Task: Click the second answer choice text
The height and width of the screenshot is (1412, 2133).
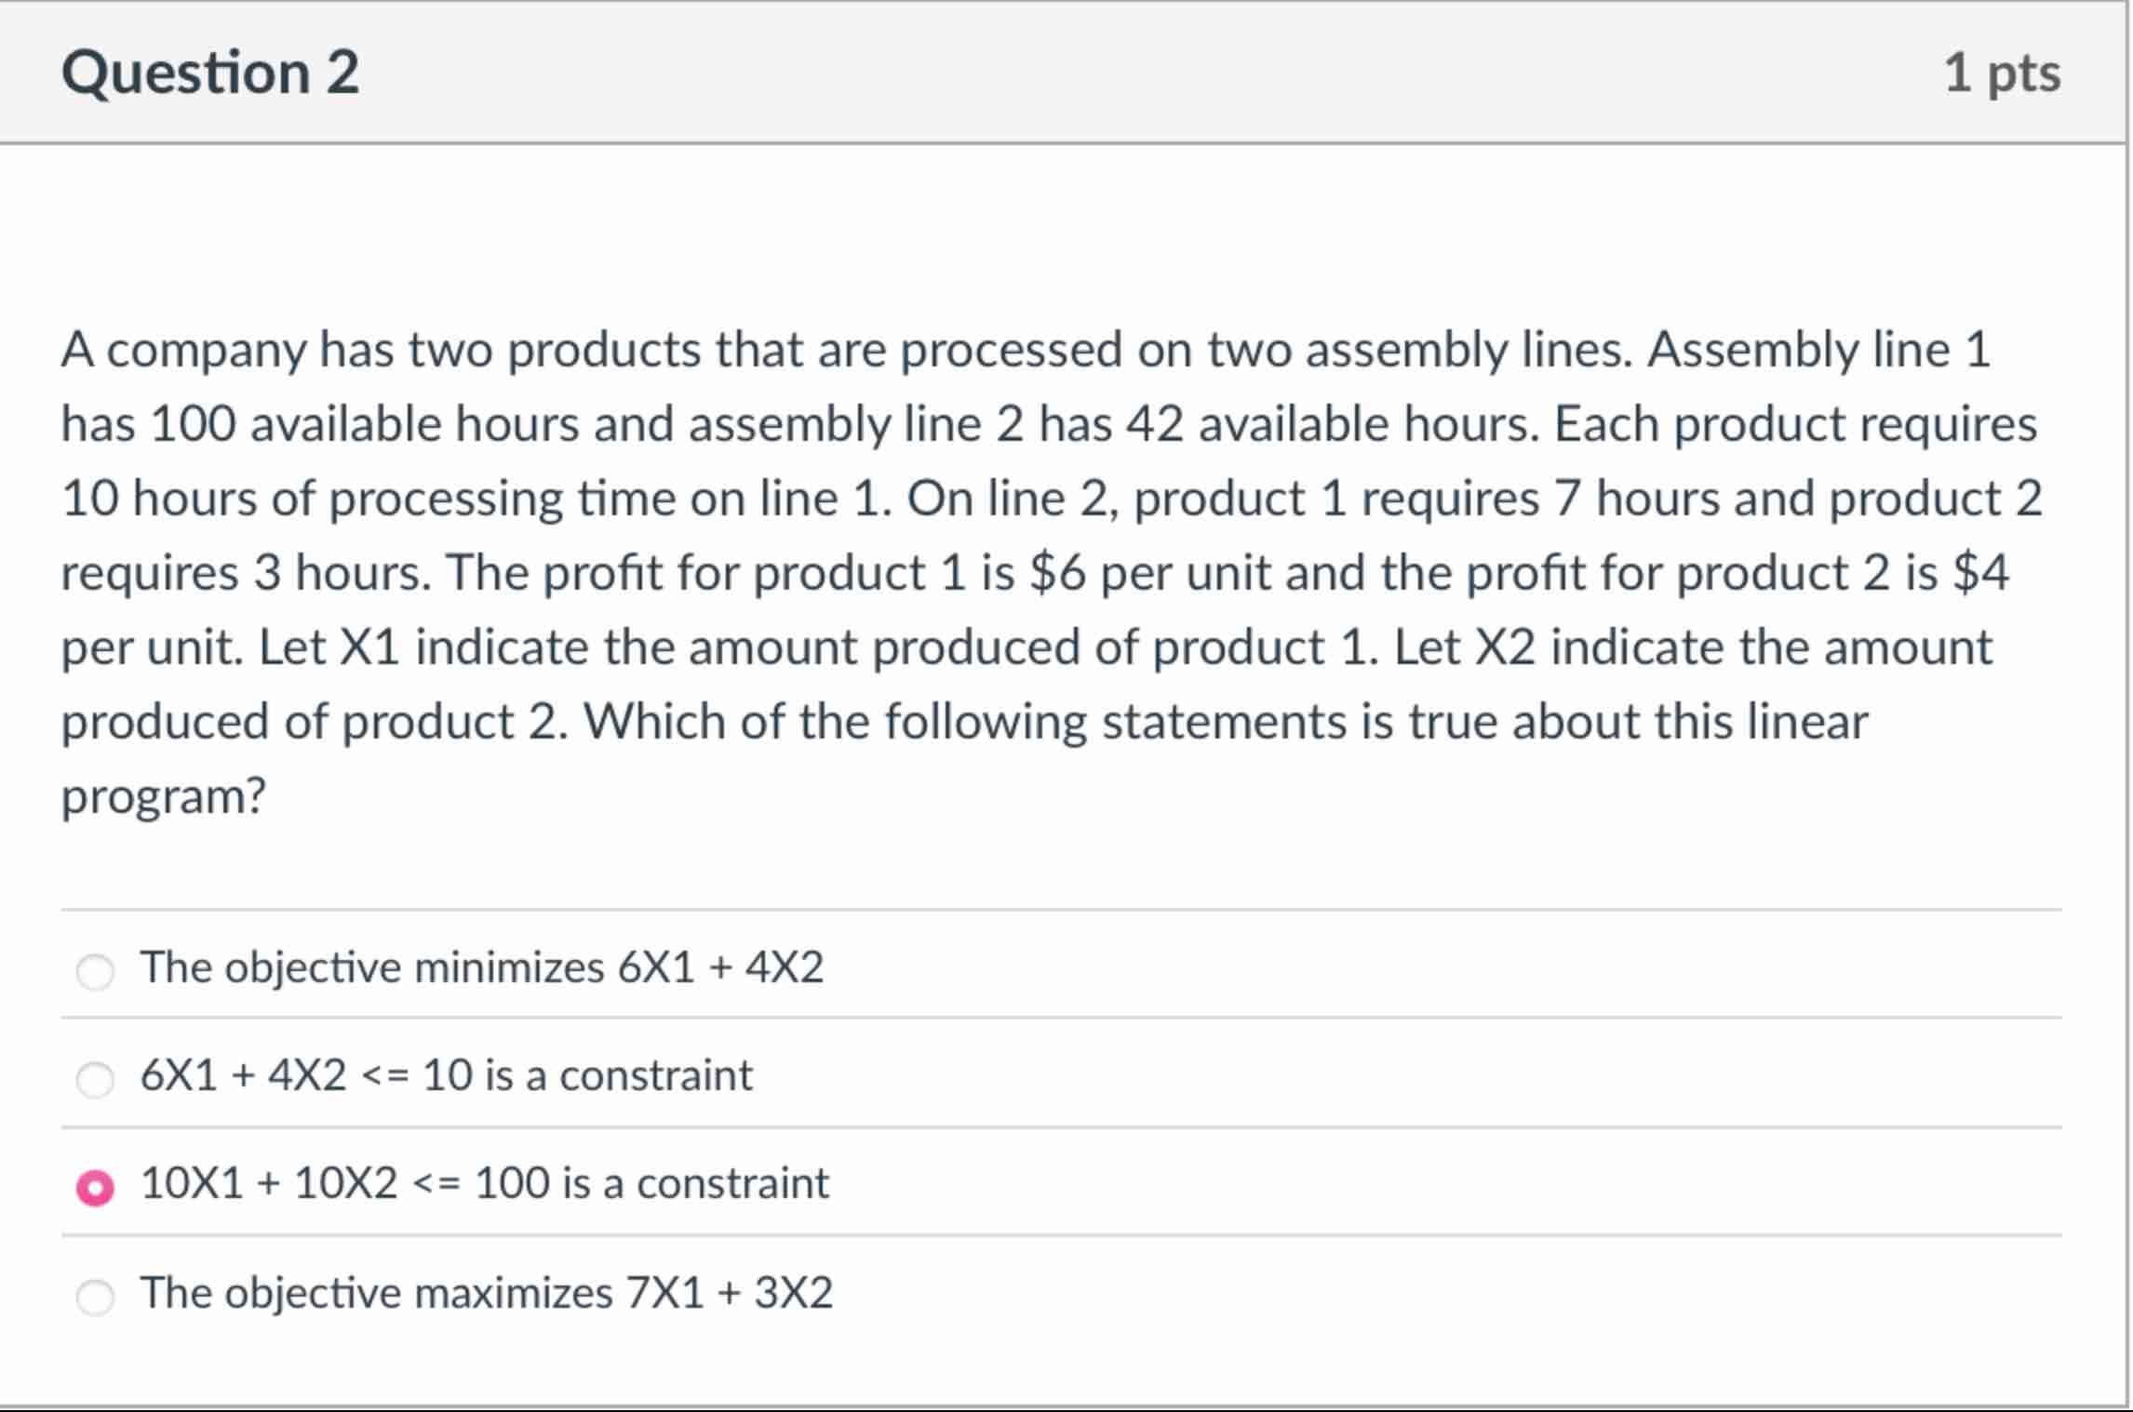Action: click(x=447, y=1076)
